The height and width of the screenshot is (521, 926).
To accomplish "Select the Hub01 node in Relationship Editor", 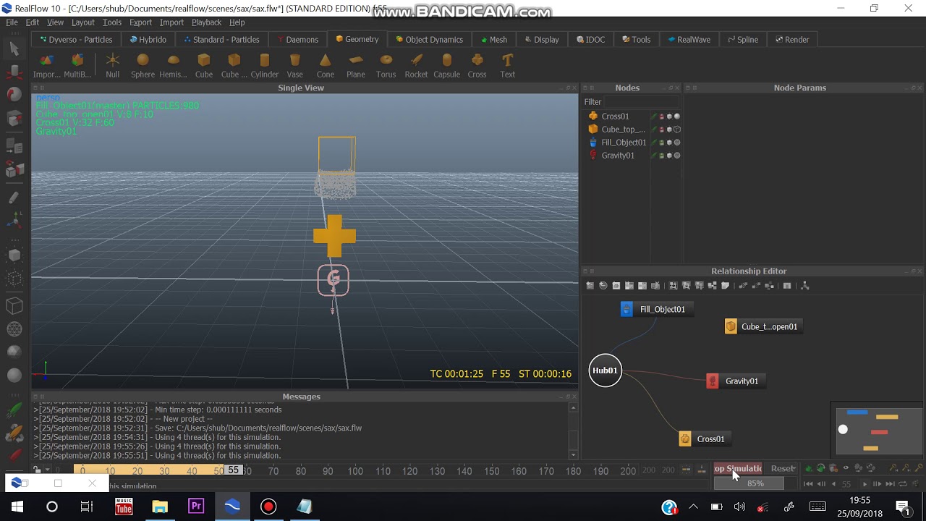I will pos(606,370).
